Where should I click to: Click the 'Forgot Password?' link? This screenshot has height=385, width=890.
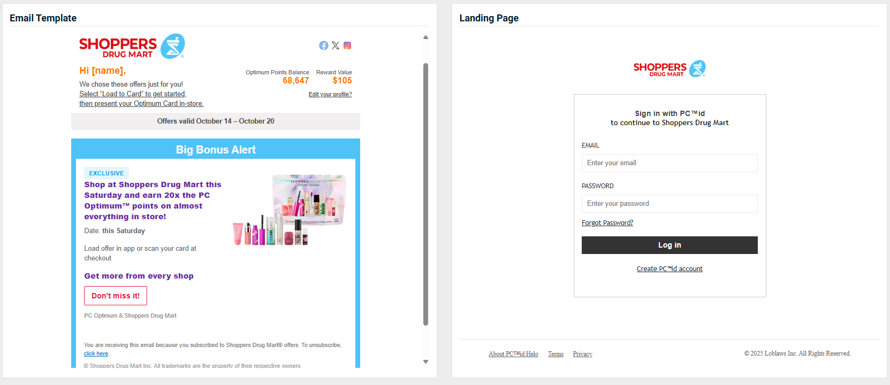[607, 223]
